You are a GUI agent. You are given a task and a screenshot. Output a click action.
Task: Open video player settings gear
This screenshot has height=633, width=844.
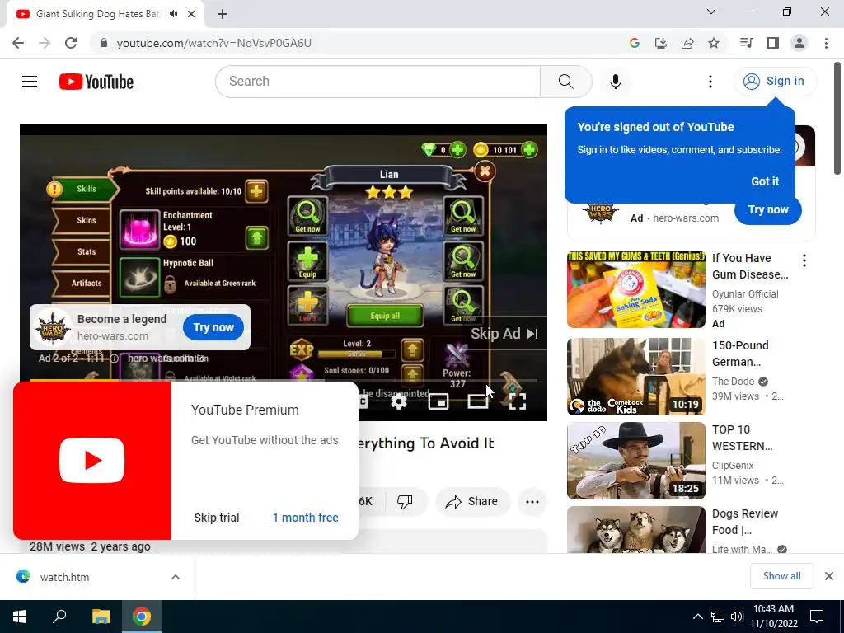click(x=399, y=401)
